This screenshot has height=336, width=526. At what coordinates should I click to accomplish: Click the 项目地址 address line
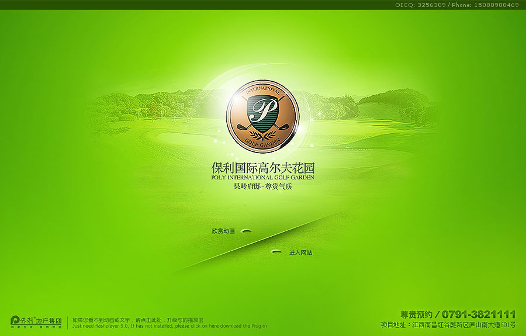click(x=448, y=324)
